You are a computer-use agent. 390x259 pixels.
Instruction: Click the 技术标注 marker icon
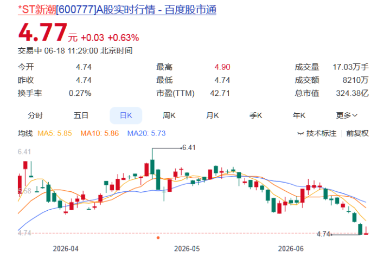(x=301, y=134)
